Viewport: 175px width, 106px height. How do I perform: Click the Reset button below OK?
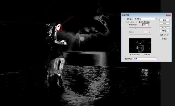(x=164, y=23)
